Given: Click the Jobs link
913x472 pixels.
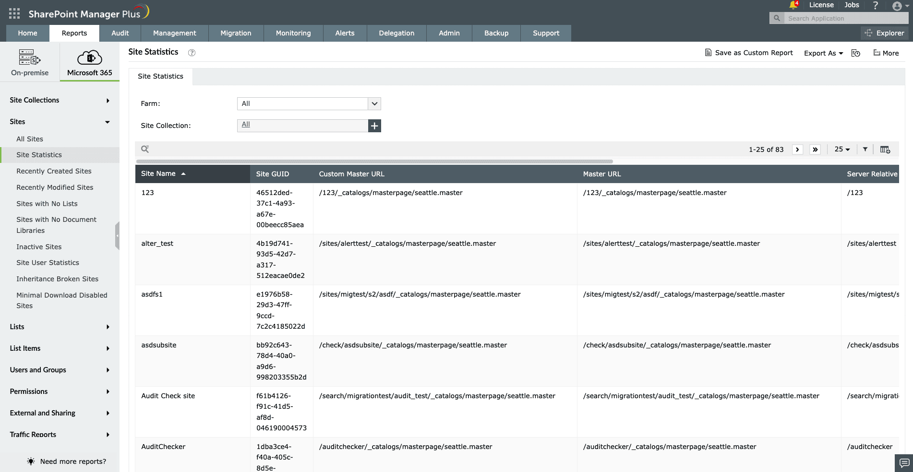Looking at the screenshot, I should 852,5.
